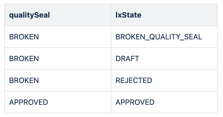Viewport: 223px width, 117px height.
Task: Click the column divider beside the REJECTED cell
Action: [x=111, y=80]
